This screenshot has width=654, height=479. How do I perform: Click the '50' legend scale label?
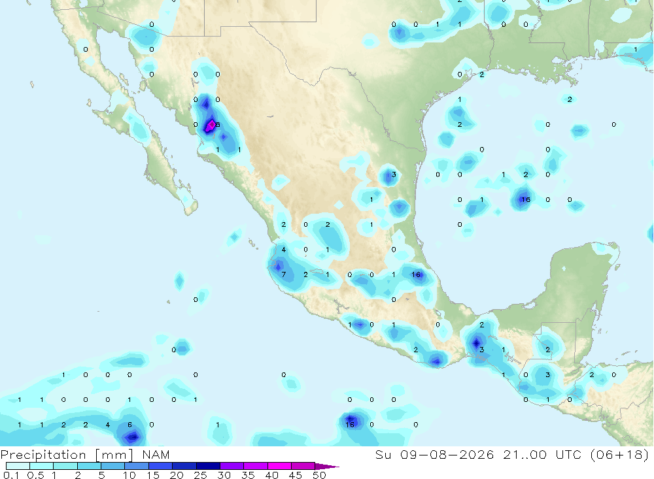319,475
